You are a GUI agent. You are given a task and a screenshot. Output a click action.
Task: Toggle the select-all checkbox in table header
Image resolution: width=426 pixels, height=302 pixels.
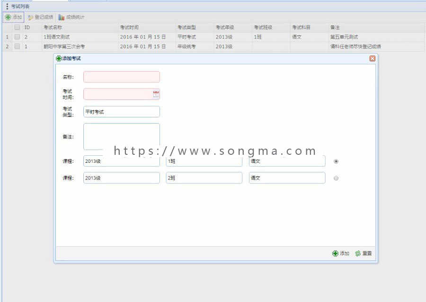pos(17,27)
